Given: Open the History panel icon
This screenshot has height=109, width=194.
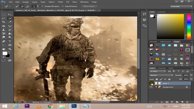Looking at the screenshot, I should (144, 14).
